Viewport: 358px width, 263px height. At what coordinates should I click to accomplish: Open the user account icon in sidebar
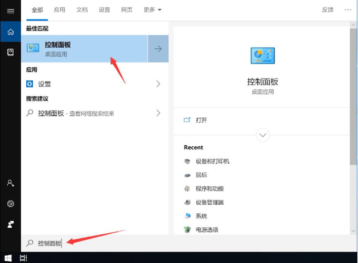pyautogui.click(x=11, y=183)
